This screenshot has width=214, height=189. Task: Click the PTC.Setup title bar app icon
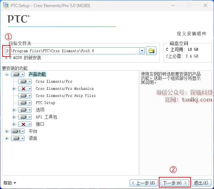[x=6, y=6]
